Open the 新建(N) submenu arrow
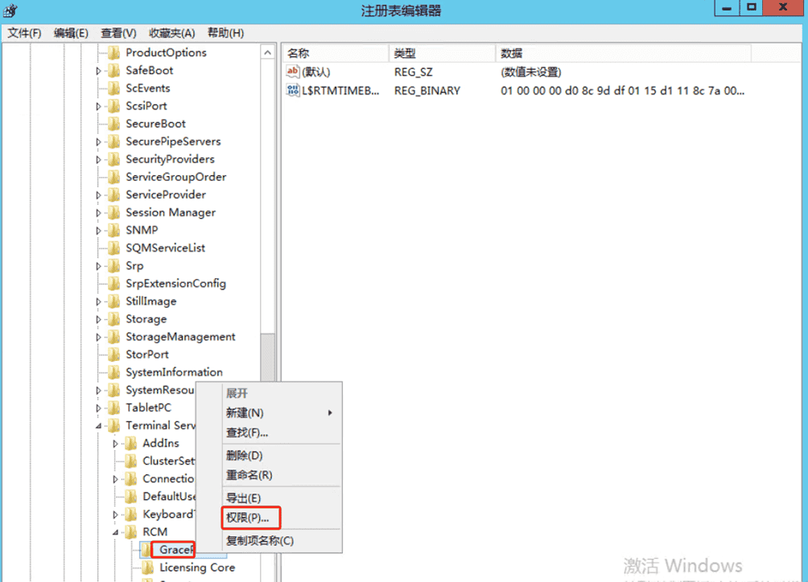This screenshot has height=582, width=808. (330, 412)
